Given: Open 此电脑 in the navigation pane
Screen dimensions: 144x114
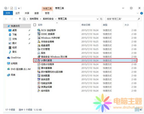Looking at the screenshot, I should [x=14, y=63].
